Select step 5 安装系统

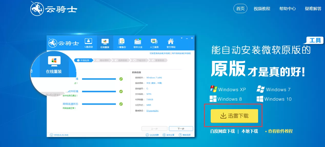159,60
